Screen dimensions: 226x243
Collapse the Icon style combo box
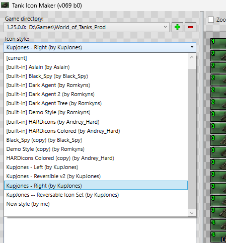click(x=100, y=47)
